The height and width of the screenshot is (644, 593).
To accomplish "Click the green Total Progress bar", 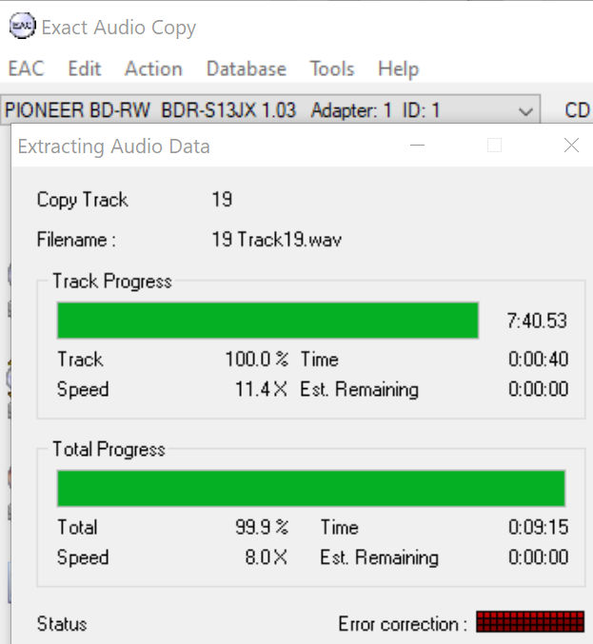I will coord(311,488).
